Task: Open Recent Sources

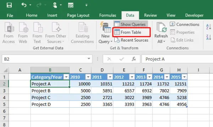Action: click(x=131, y=40)
